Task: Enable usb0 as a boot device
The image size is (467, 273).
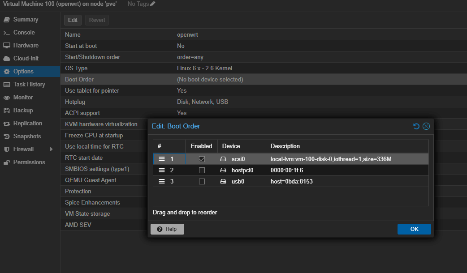Action: click(x=202, y=181)
